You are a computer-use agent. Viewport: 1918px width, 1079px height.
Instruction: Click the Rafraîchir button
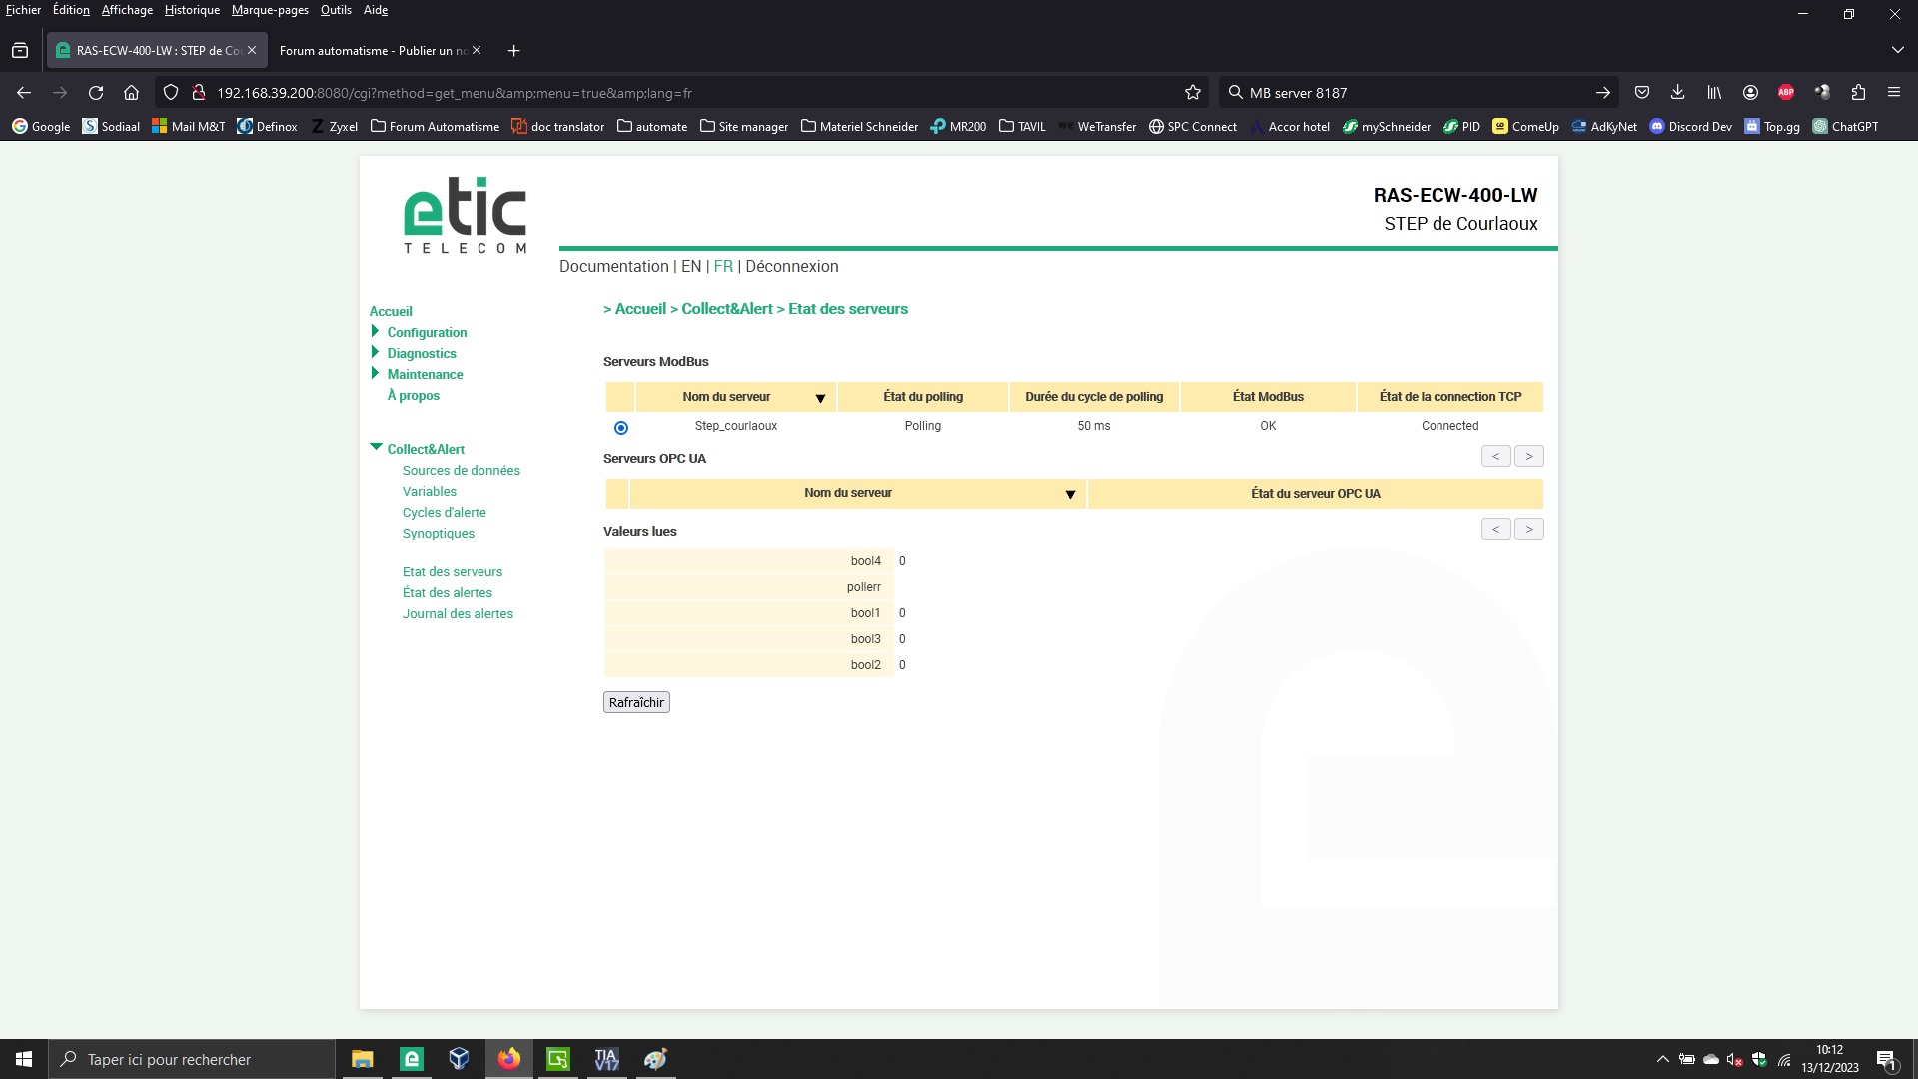tap(636, 702)
